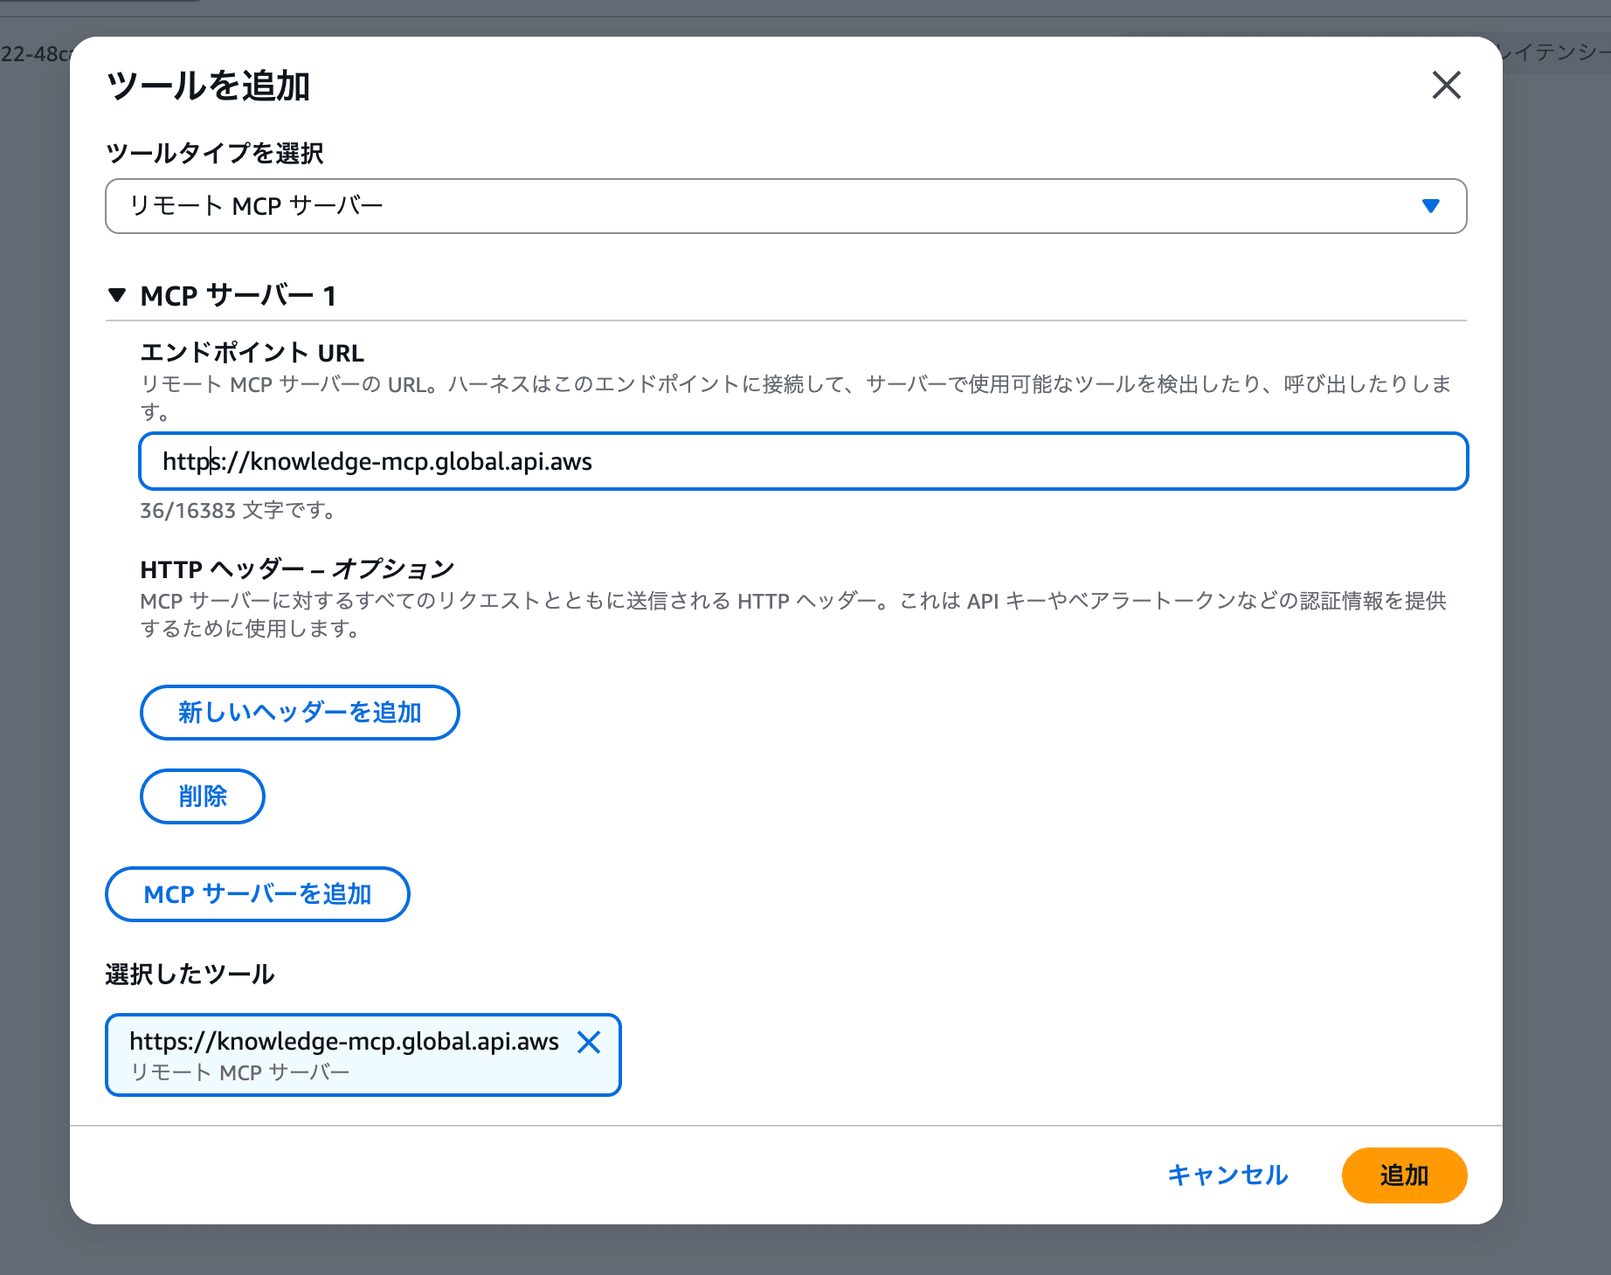Click 新しいヘッダーを追加 button
Image resolution: width=1611 pixels, height=1275 pixels.
tap(300, 713)
